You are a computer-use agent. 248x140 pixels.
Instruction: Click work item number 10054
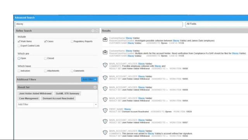click(x=185, y=101)
